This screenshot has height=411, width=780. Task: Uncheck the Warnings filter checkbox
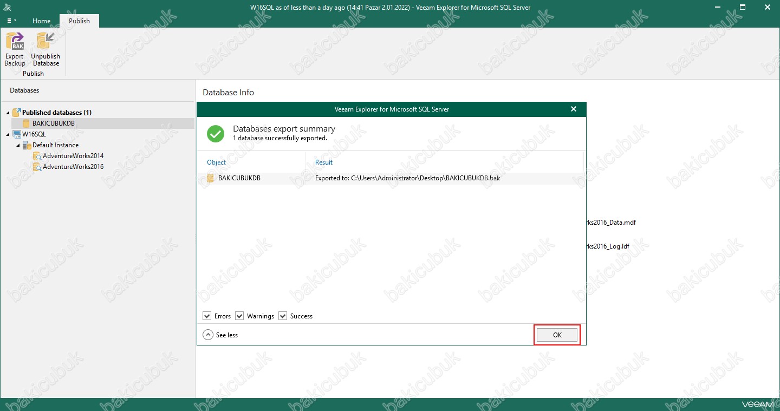[x=239, y=316]
